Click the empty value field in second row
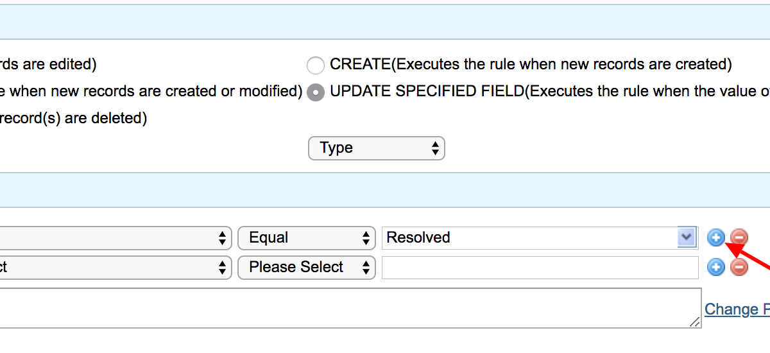The width and height of the screenshot is (770, 353). coord(540,268)
